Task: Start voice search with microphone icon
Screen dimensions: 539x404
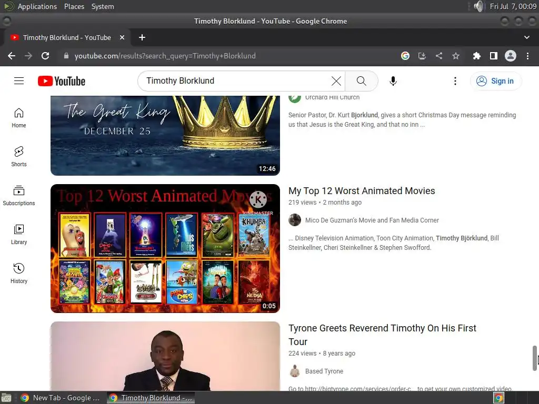Action: pos(393,81)
